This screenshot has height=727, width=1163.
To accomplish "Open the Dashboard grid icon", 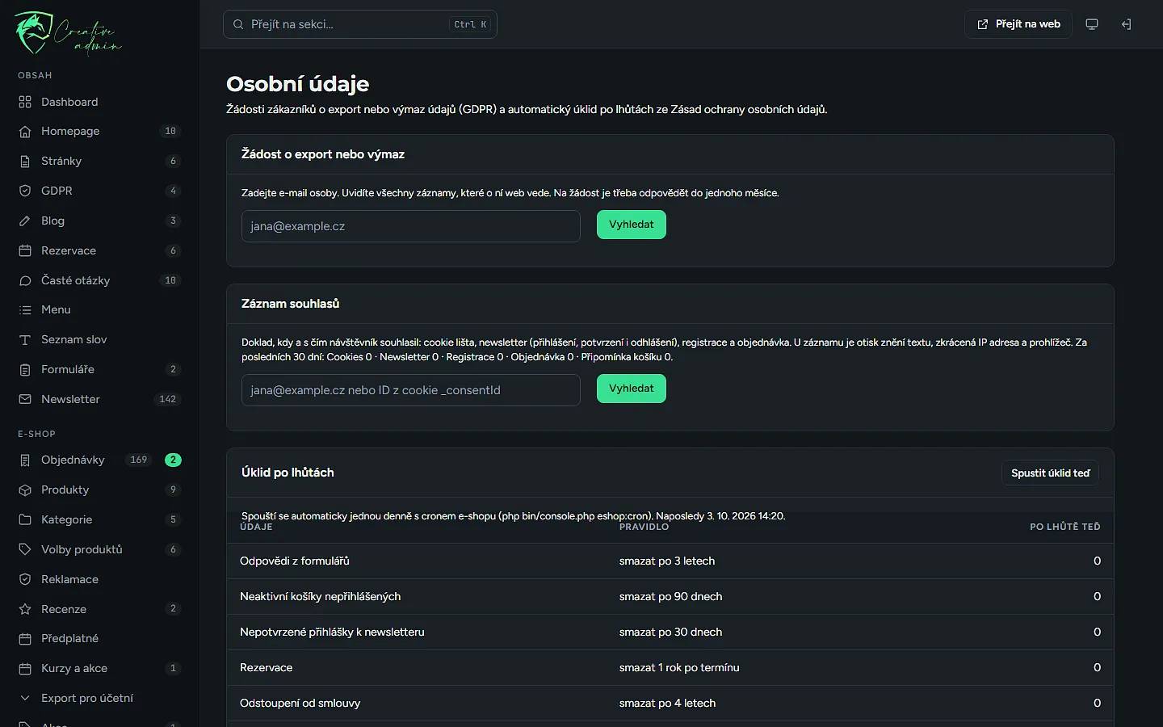I will (x=25, y=102).
